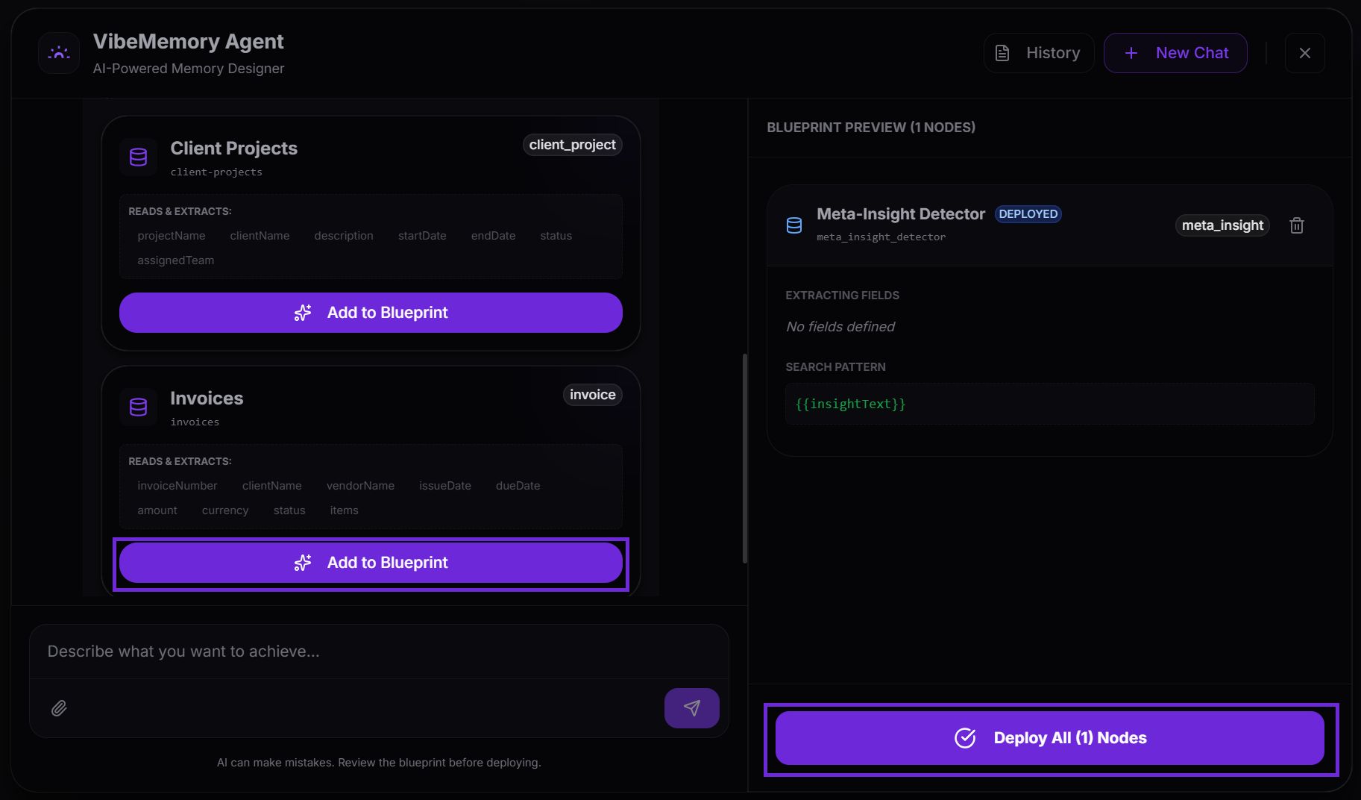Click the invoice tag badge
The height and width of the screenshot is (800, 1361).
[x=592, y=395]
